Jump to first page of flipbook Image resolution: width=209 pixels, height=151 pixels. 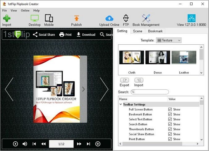pyautogui.click(x=34, y=144)
